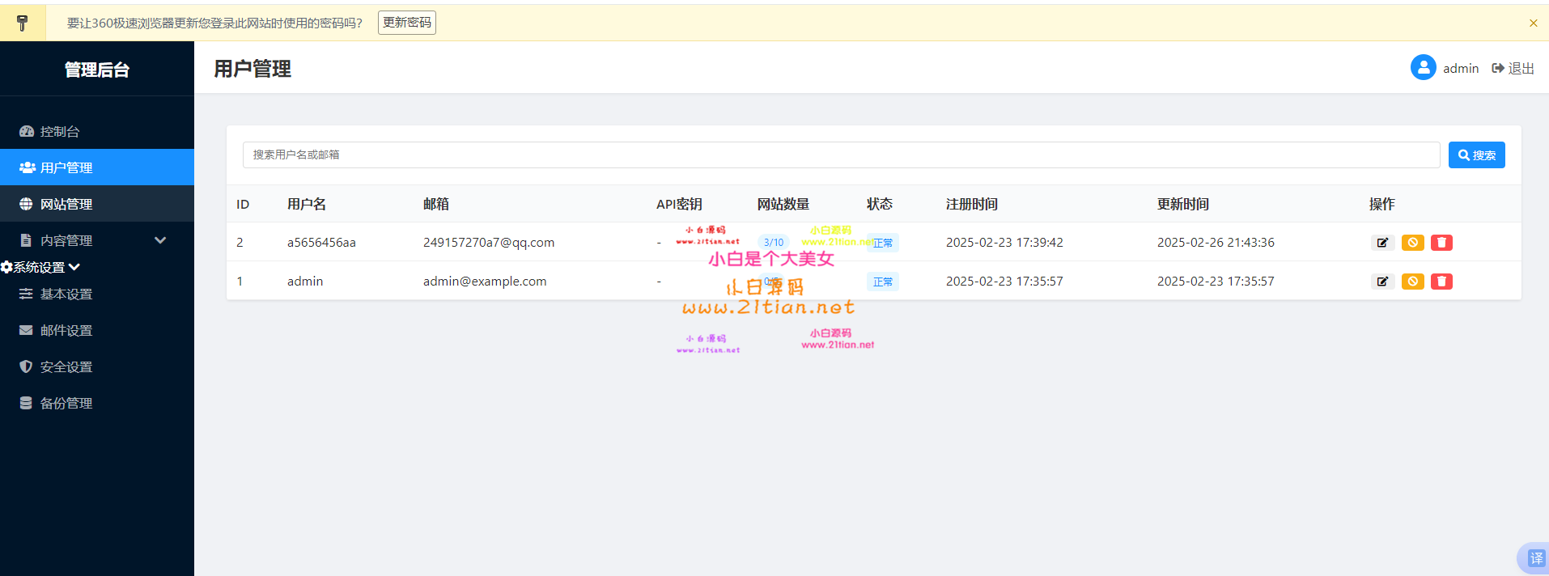Open 网站管理 in the sidebar
1549x576 pixels.
point(66,204)
